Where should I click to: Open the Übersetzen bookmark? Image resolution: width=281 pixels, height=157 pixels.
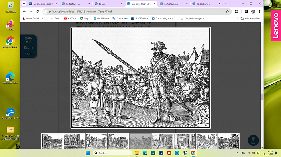[x=120, y=18]
